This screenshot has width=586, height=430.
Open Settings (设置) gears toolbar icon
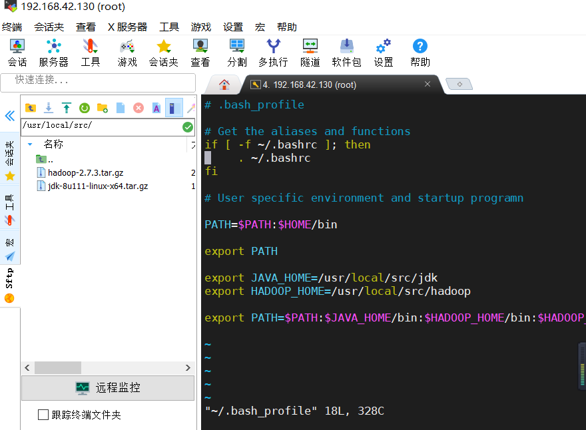click(x=384, y=53)
